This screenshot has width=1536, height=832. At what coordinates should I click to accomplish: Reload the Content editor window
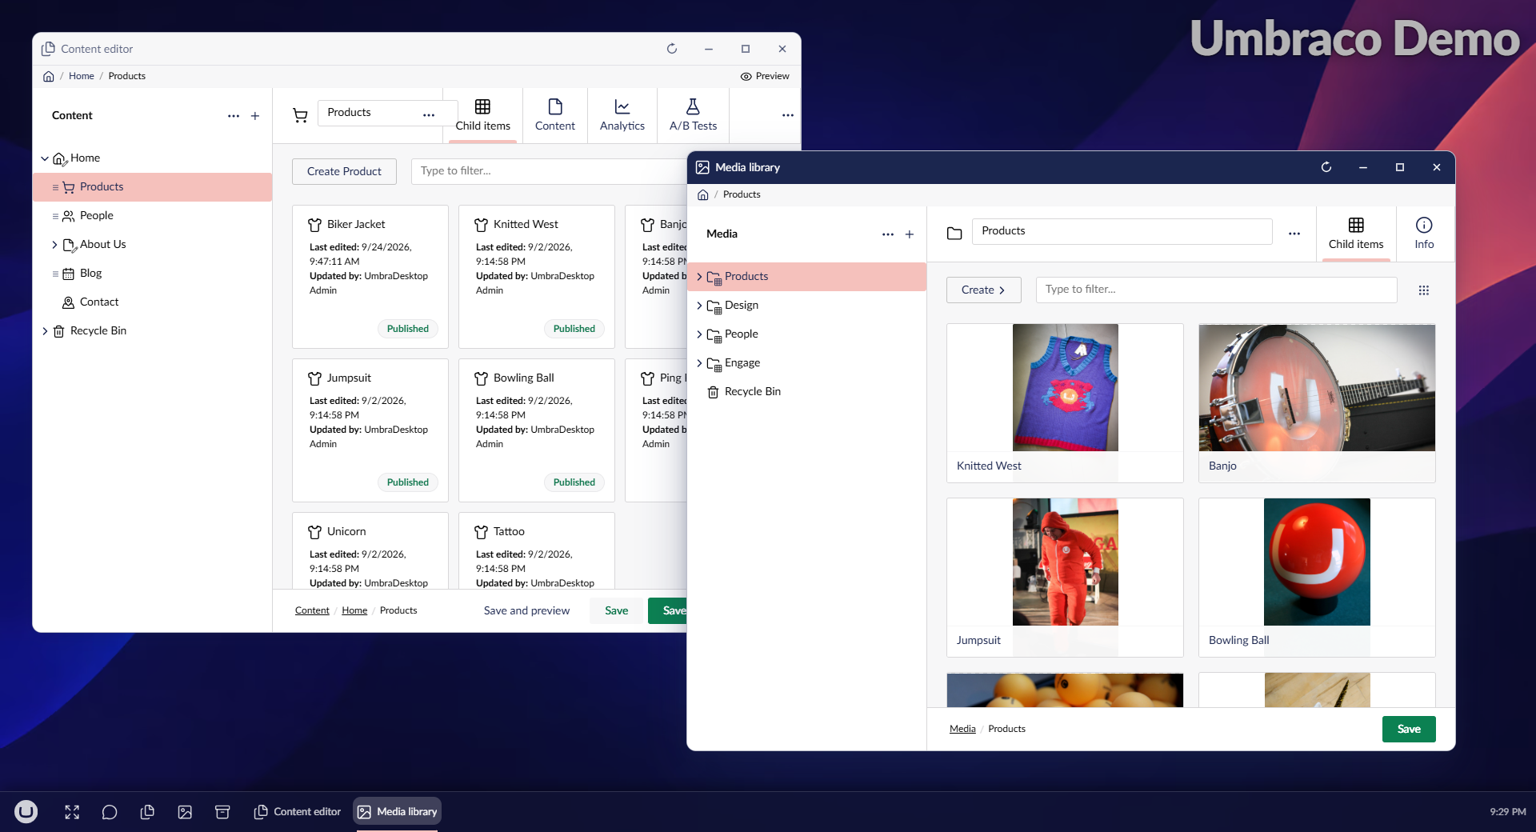[x=672, y=49]
